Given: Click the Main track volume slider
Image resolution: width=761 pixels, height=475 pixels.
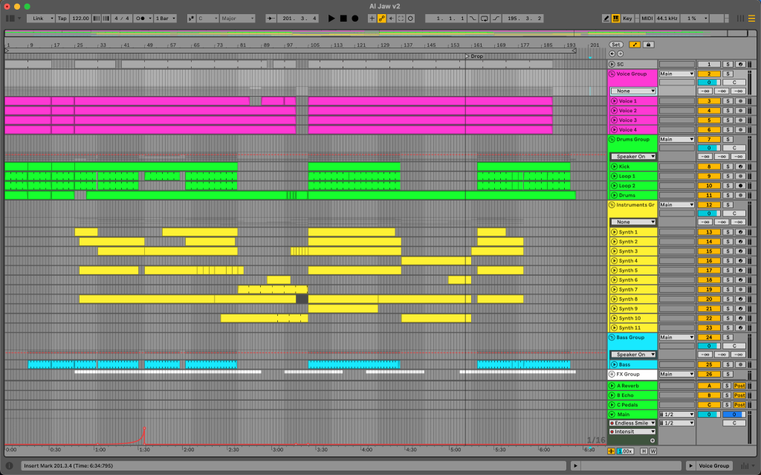Looking at the screenshot, I should pyautogui.click(x=708, y=415).
